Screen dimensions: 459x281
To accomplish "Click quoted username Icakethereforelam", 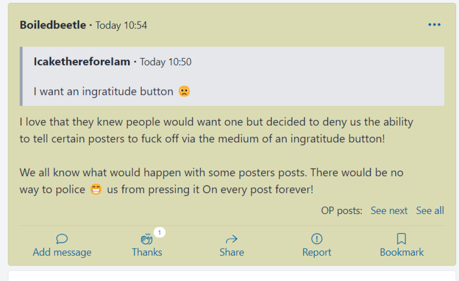I will 82,62.
